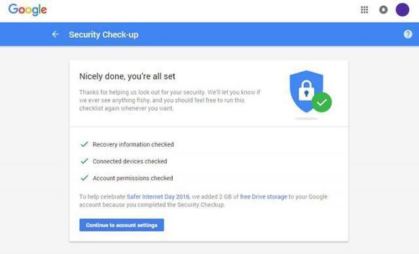Click Continue to account settings button

tap(122, 225)
